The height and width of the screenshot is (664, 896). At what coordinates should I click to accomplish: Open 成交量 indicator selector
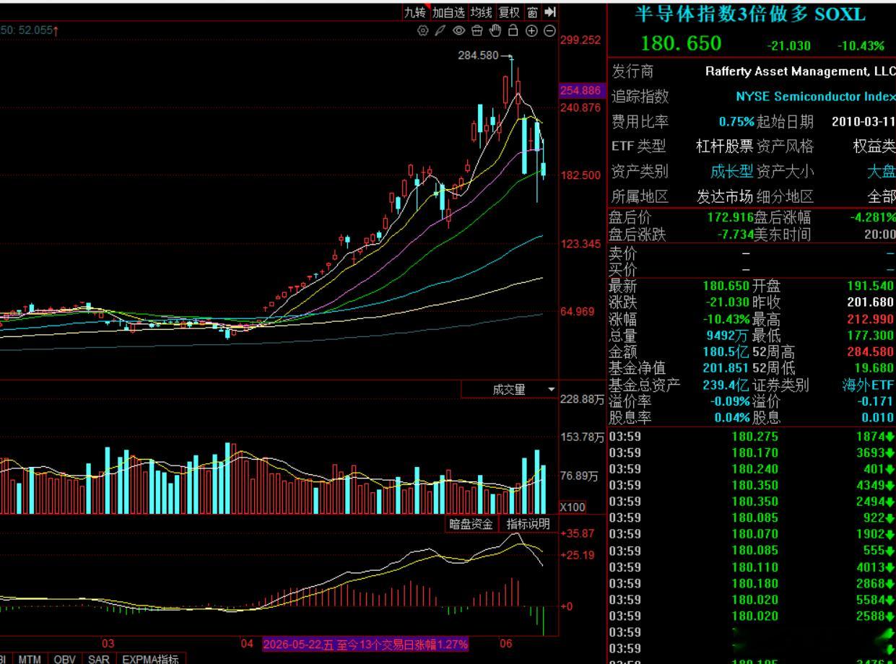509,390
